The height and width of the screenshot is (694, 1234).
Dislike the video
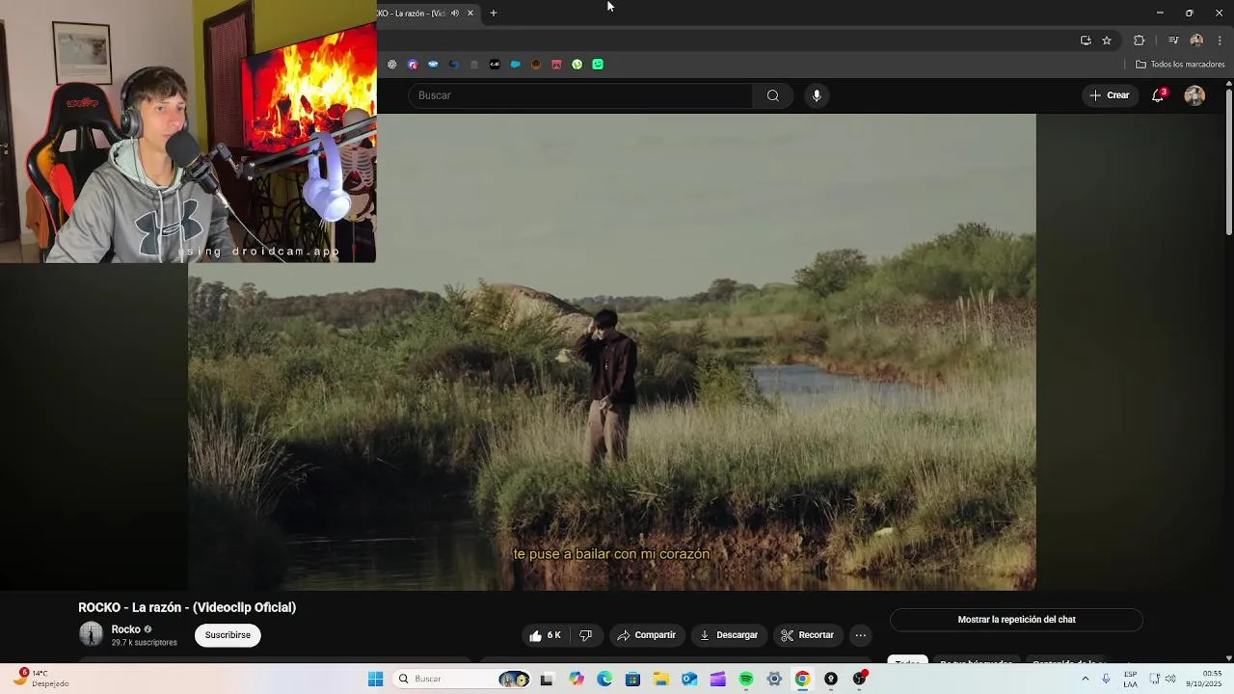coord(585,635)
